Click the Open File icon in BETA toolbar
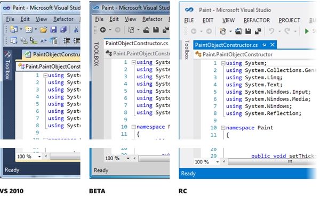This screenshot has height=198, width=320. click(x=146, y=30)
